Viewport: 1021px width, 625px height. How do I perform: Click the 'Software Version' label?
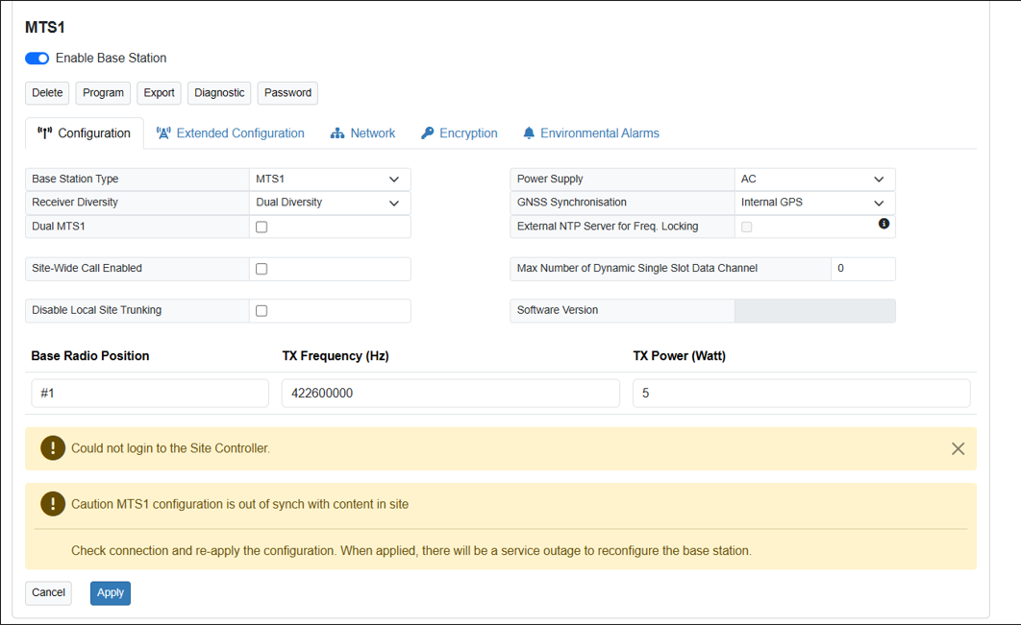point(558,310)
